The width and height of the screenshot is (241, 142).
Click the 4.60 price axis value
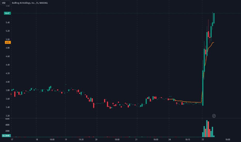point(8,56)
